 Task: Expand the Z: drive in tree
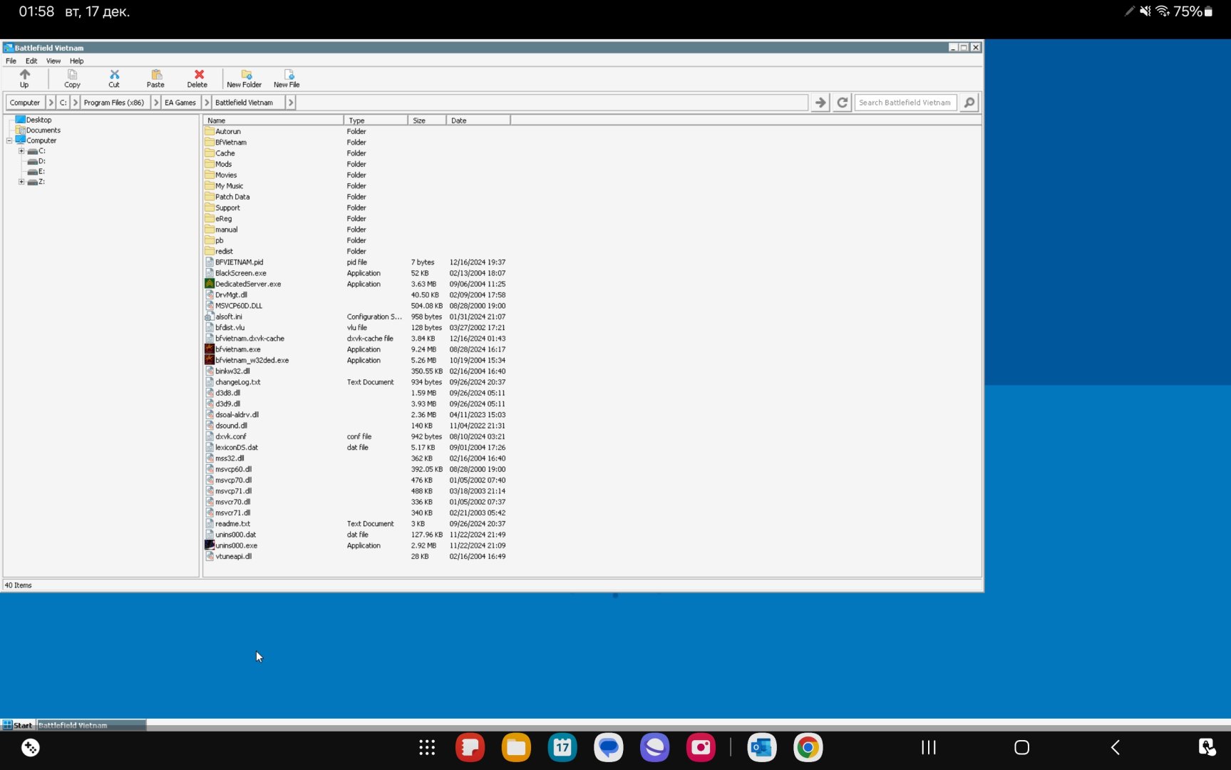pos(21,182)
